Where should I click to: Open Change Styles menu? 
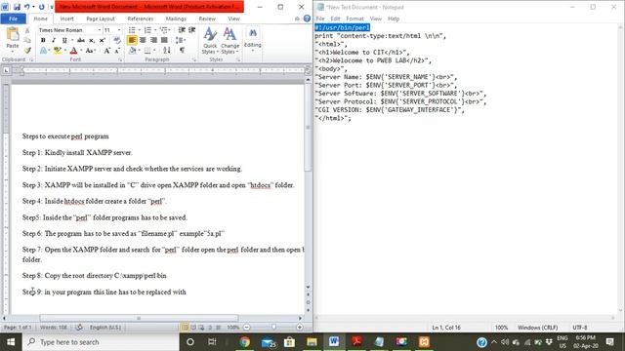tap(230, 40)
